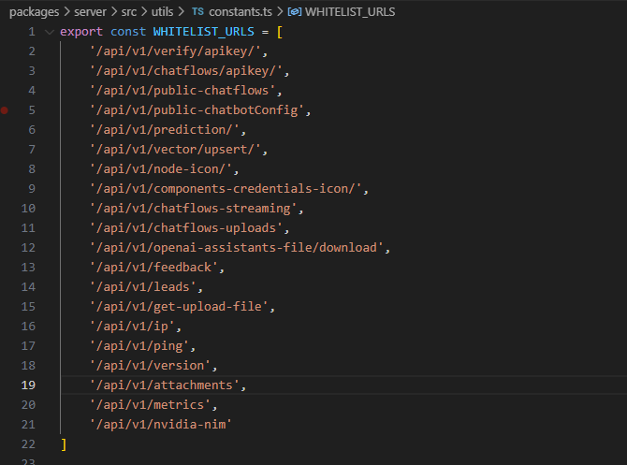The image size is (627, 465).
Task: Click the '/api/v1/chatflows-uploads' string
Action: click(186, 227)
